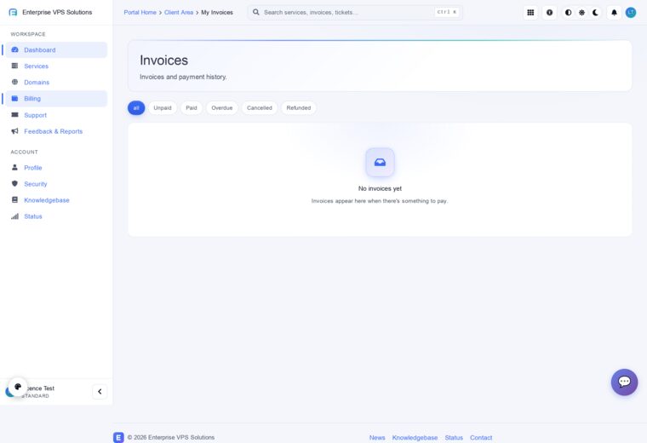Click the user avatar in top right
Screen dimensions: 647x443
click(x=631, y=13)
